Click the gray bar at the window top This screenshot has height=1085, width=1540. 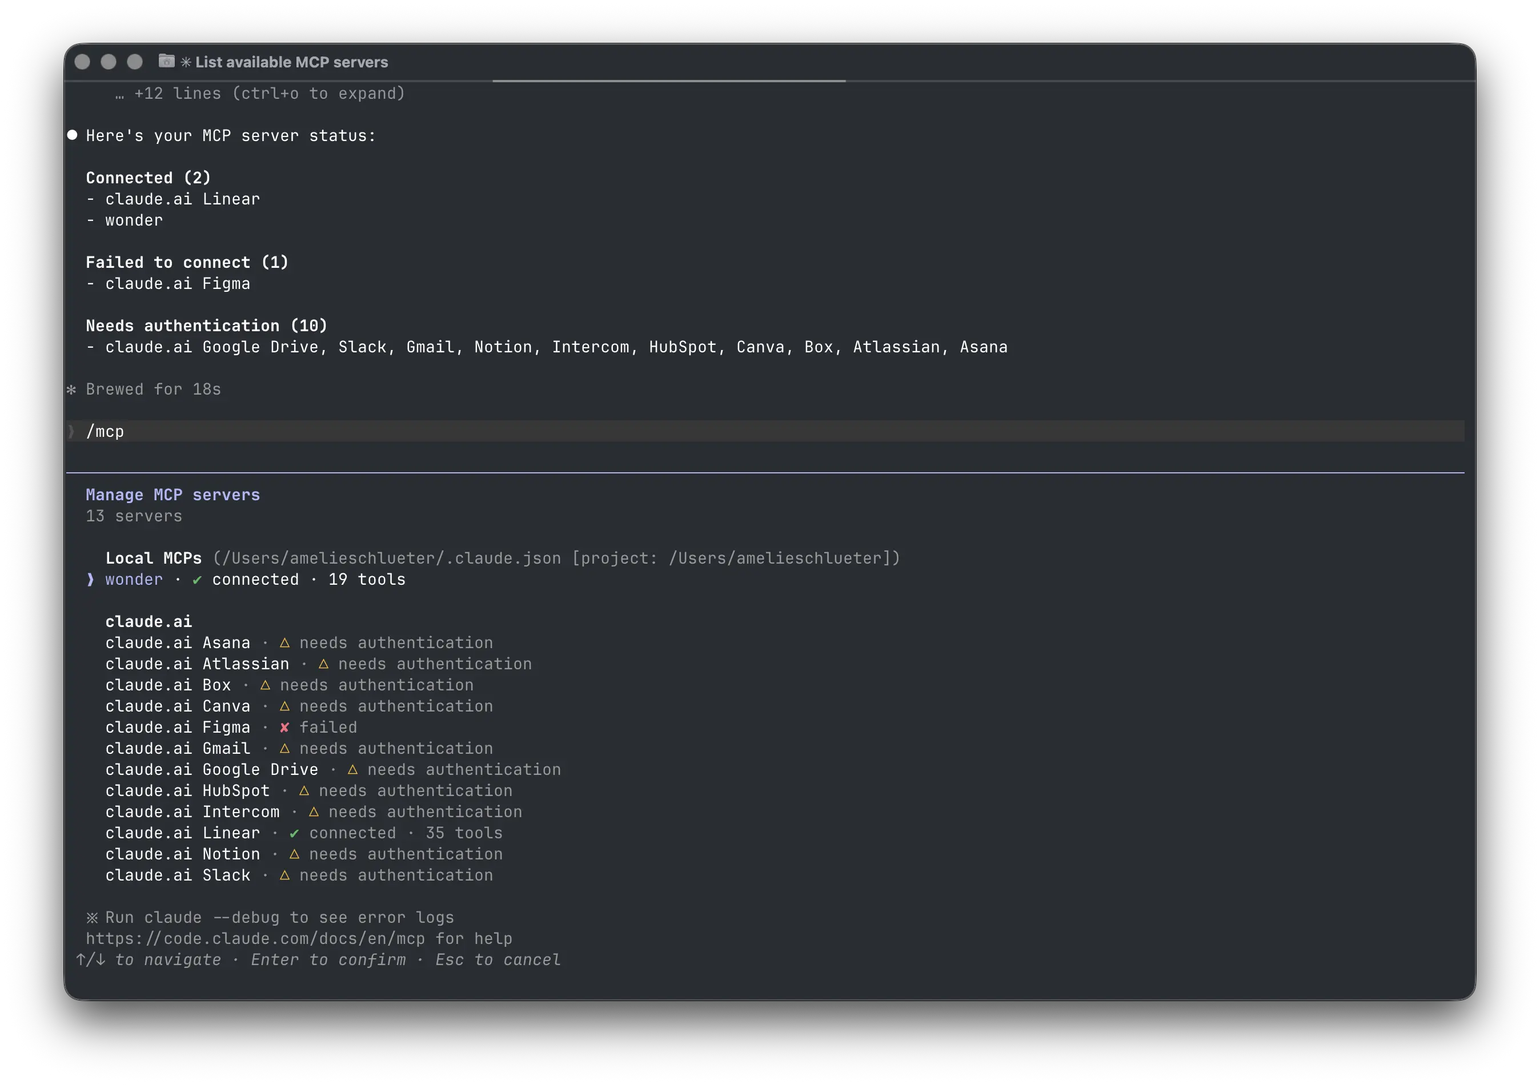[x=669, y=81]
